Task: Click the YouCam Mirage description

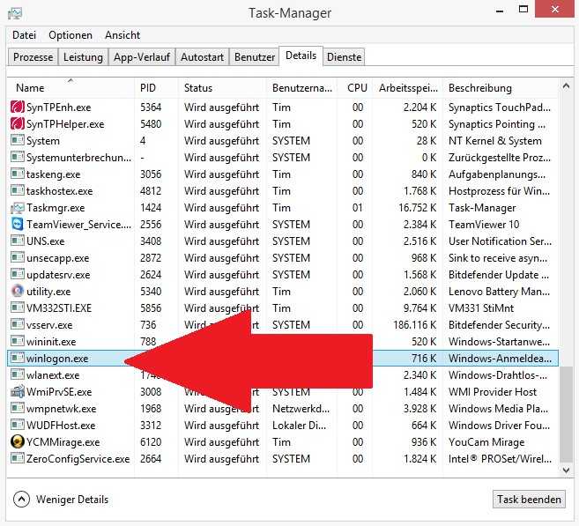Action: pos(486,441)
